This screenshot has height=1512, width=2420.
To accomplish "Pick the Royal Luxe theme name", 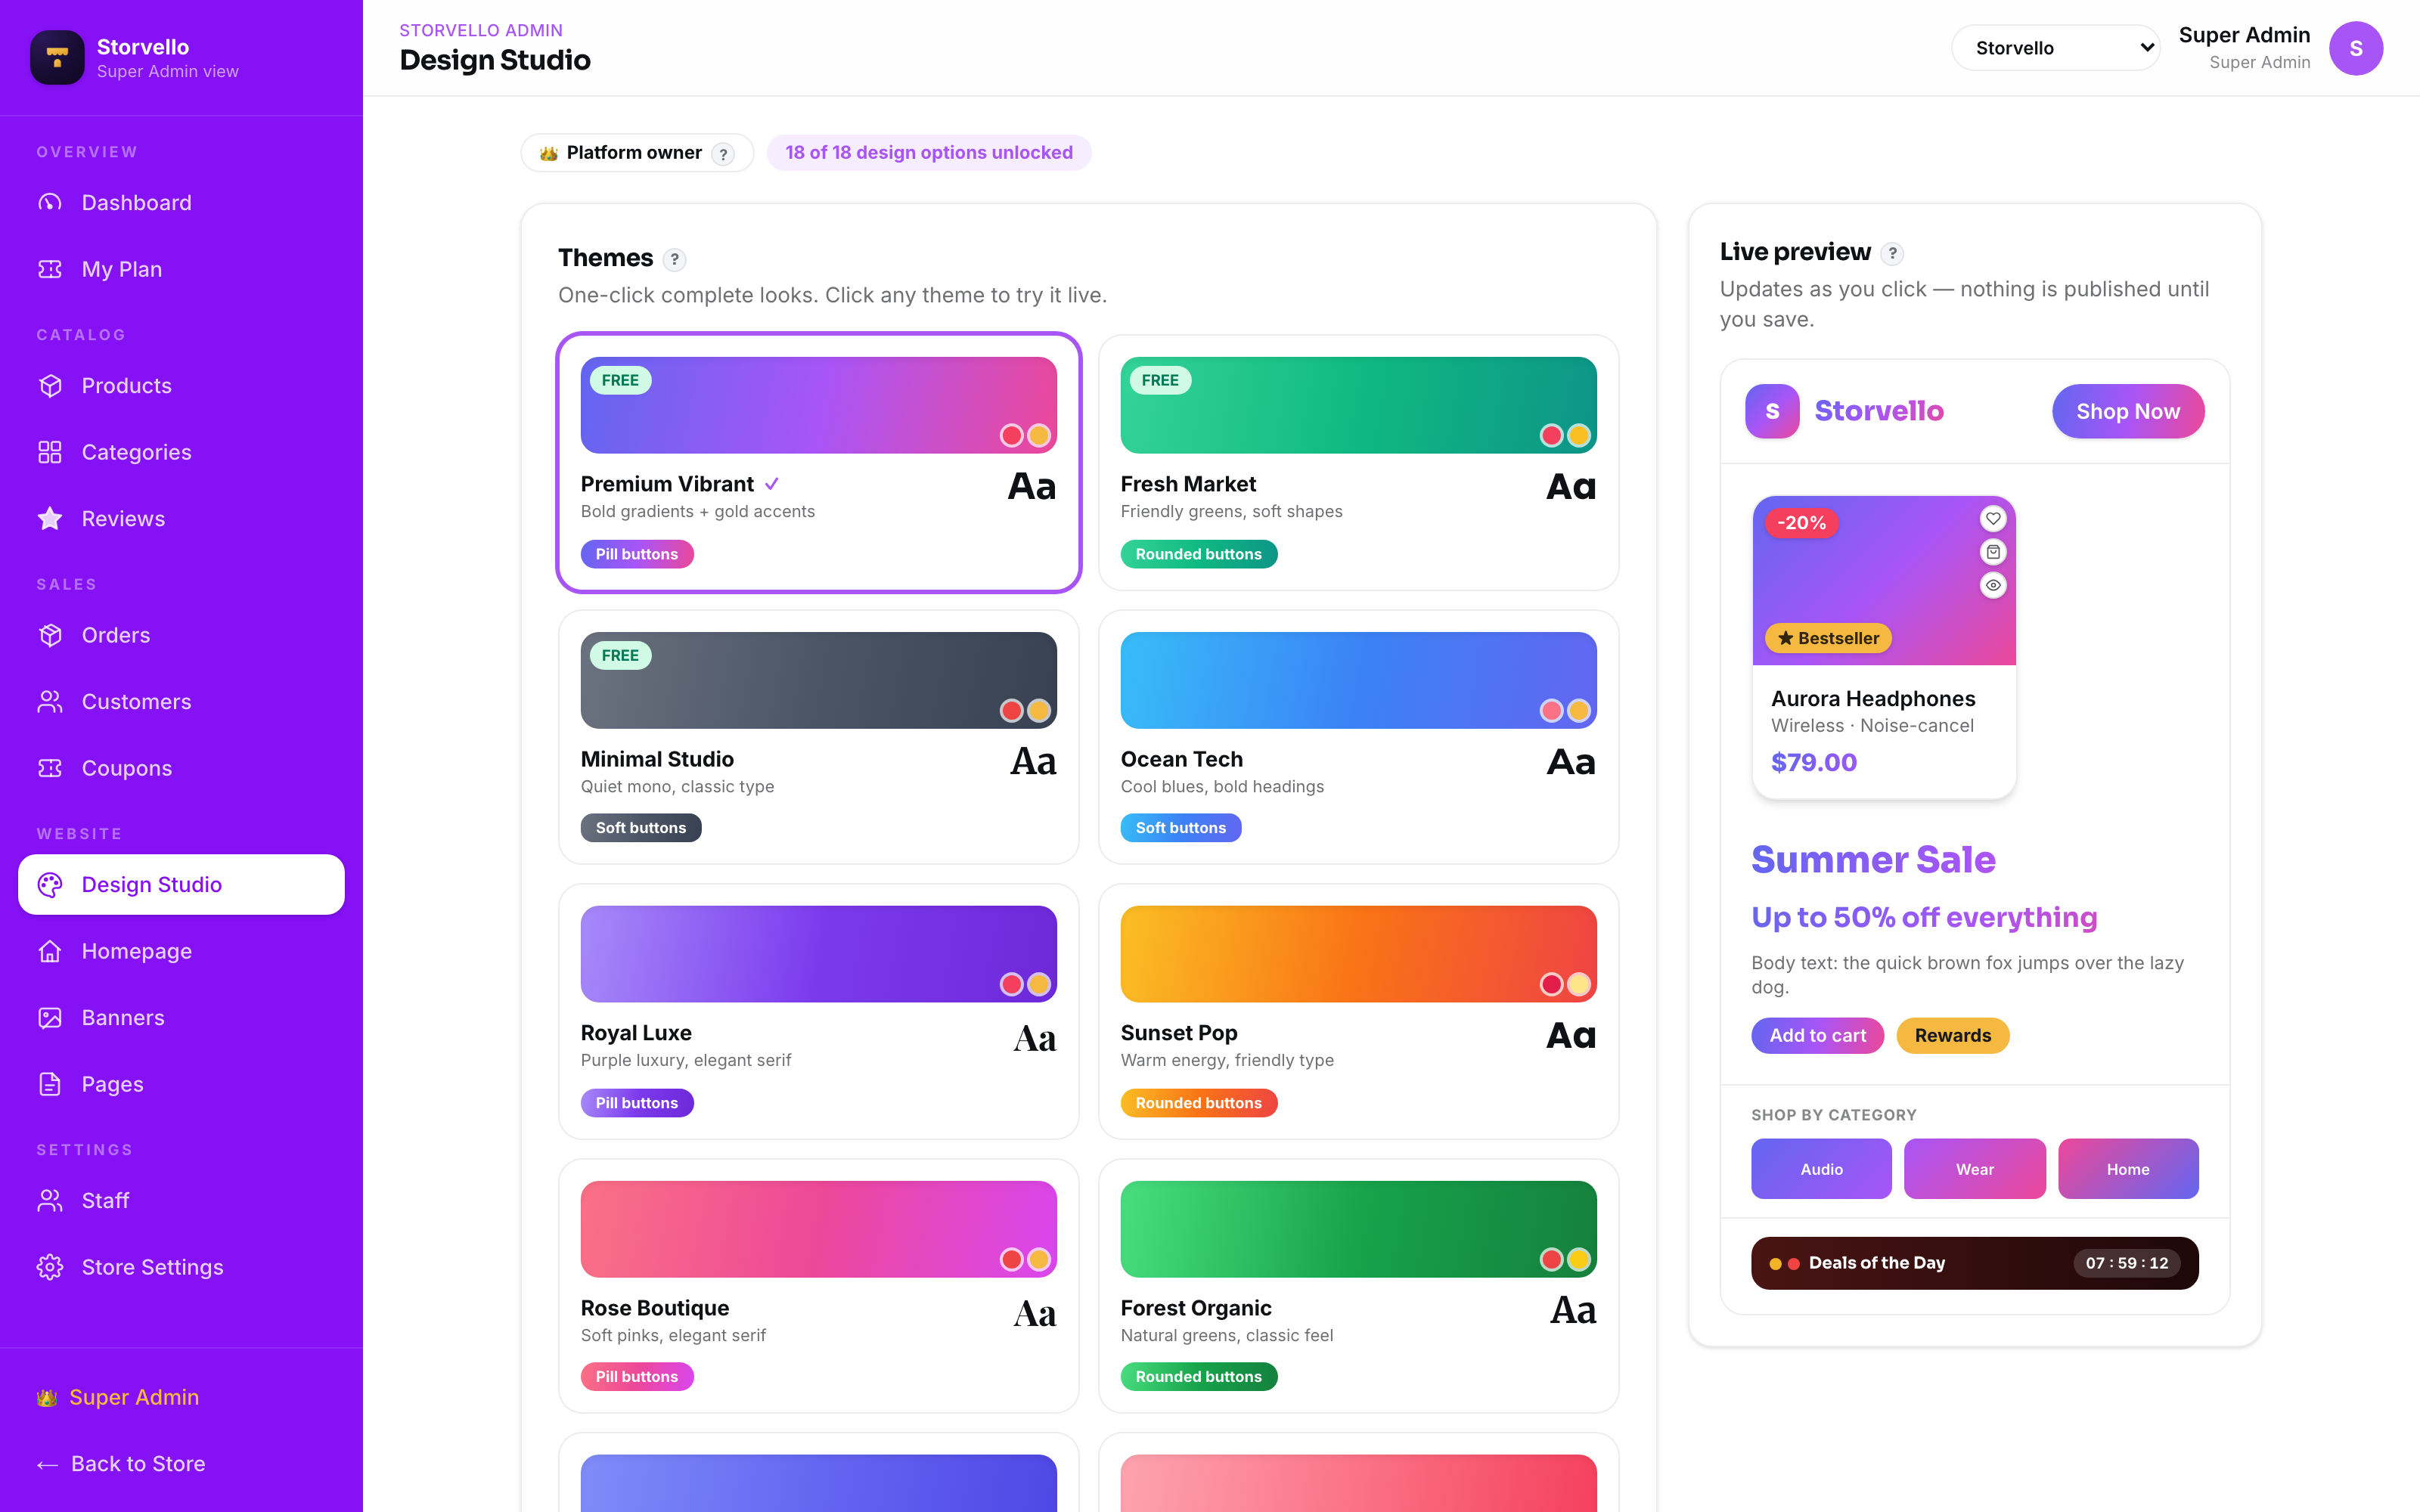I will tap(636, 1033).
